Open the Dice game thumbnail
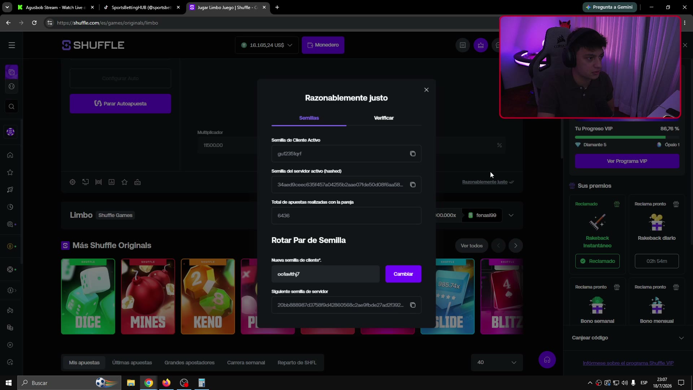This screenshot has width=693, height=390. click(88, 296)
